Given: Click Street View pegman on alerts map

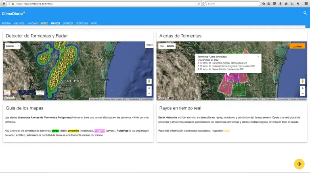Looking at the screenshot, I should tap(302, 81).
